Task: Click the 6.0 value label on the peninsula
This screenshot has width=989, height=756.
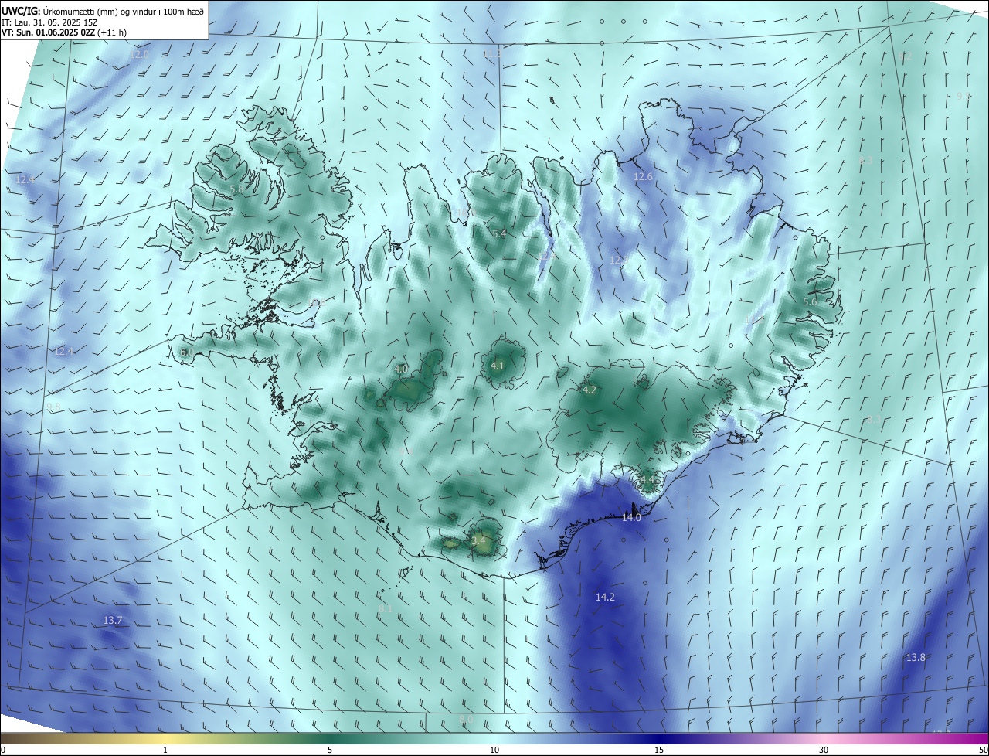Action: pos(186,352)
